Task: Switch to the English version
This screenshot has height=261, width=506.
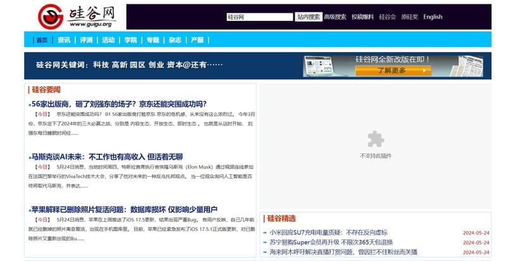Action: 433,17
